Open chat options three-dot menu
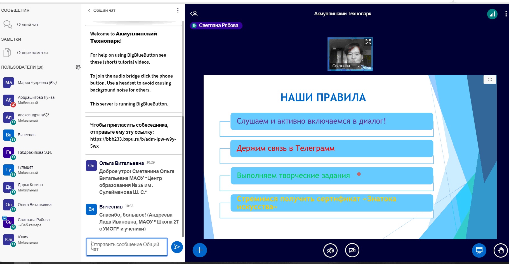The image size is (509, 264). click(178, 10)
